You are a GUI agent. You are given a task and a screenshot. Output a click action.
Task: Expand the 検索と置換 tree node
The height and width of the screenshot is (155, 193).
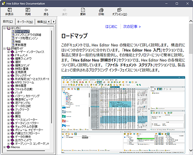(9, 69)
